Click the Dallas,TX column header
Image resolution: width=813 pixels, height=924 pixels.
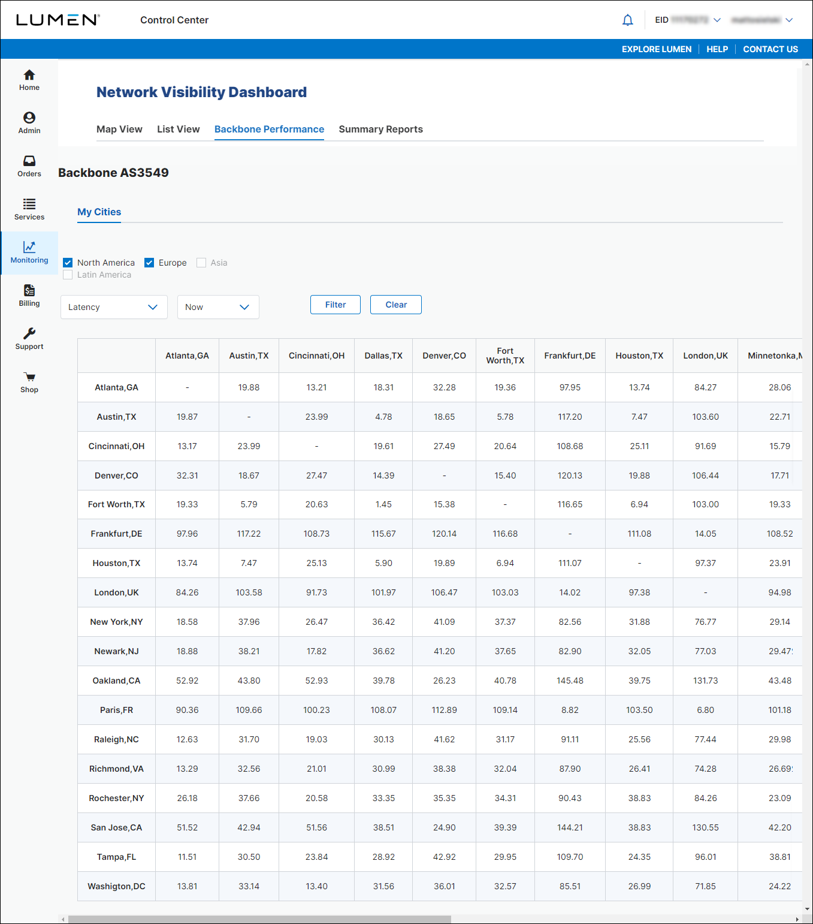383,356
